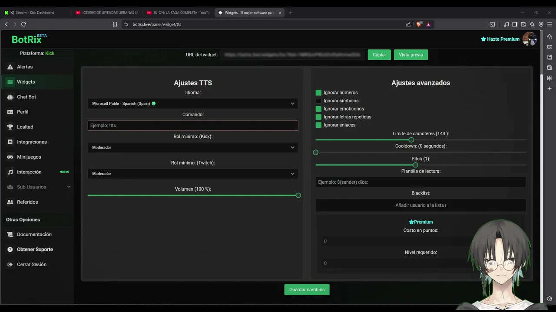The width and height of the screenshot is (556, 312).
Task: Click the Brave Shields lion icon
Action: (419, 24)
